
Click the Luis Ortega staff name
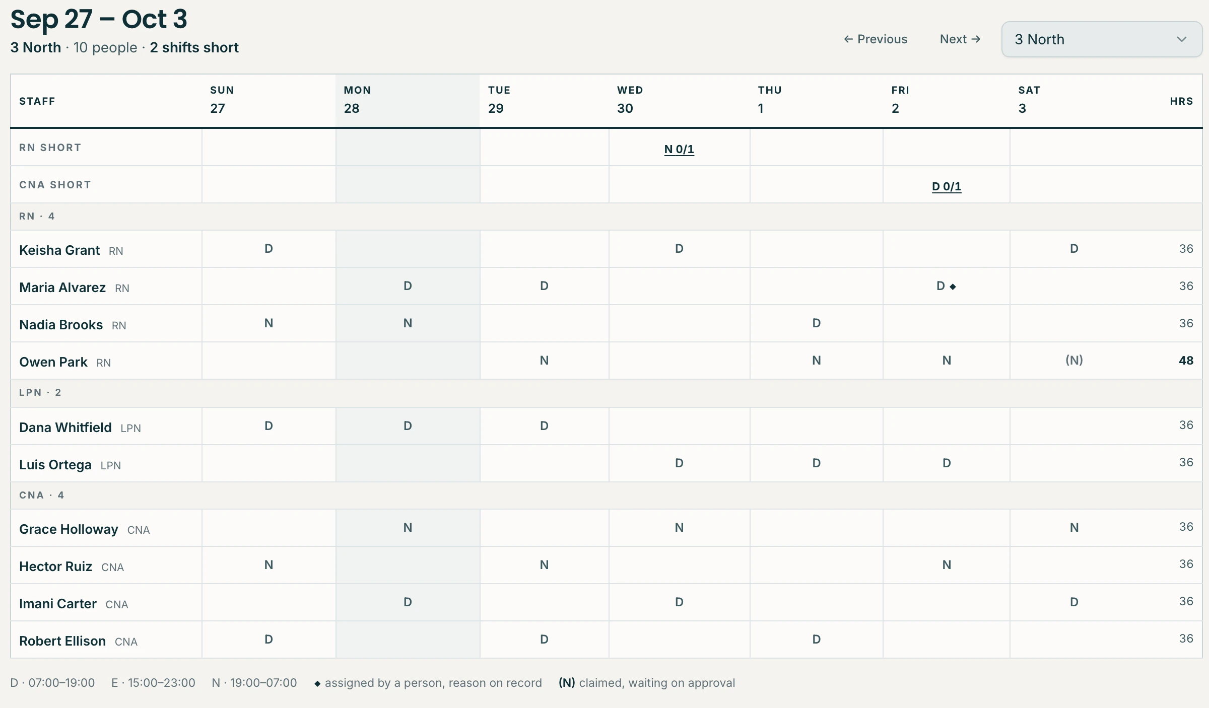(55, 465)
